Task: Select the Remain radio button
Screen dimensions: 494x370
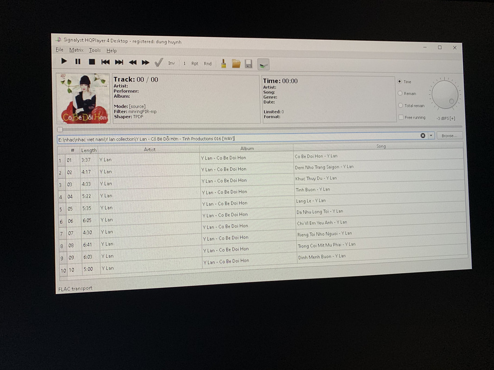Action: pyautogui.click(x=400, y=93)
